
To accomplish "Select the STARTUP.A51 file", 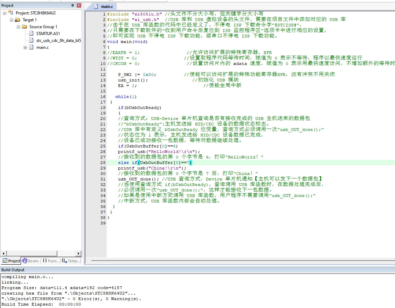I will (x=48, y=34).
